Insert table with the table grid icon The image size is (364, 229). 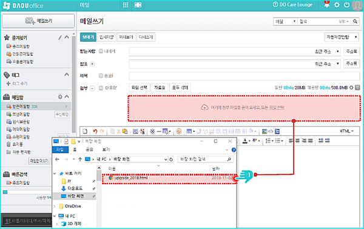(189, 131)
